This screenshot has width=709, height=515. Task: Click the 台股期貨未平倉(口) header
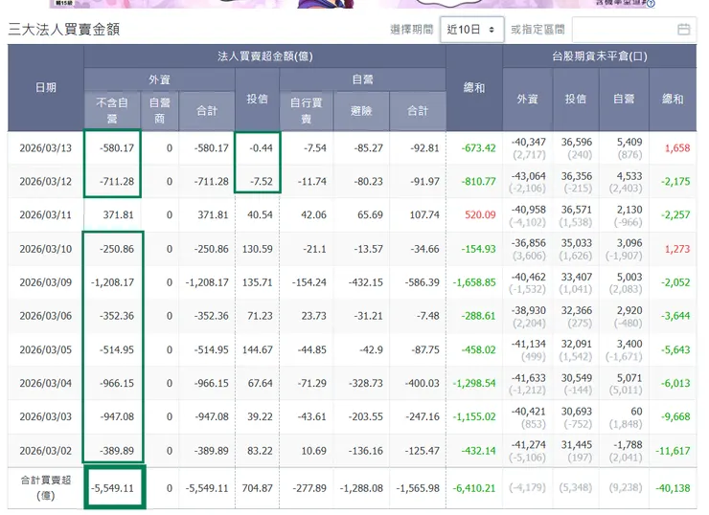599,56
